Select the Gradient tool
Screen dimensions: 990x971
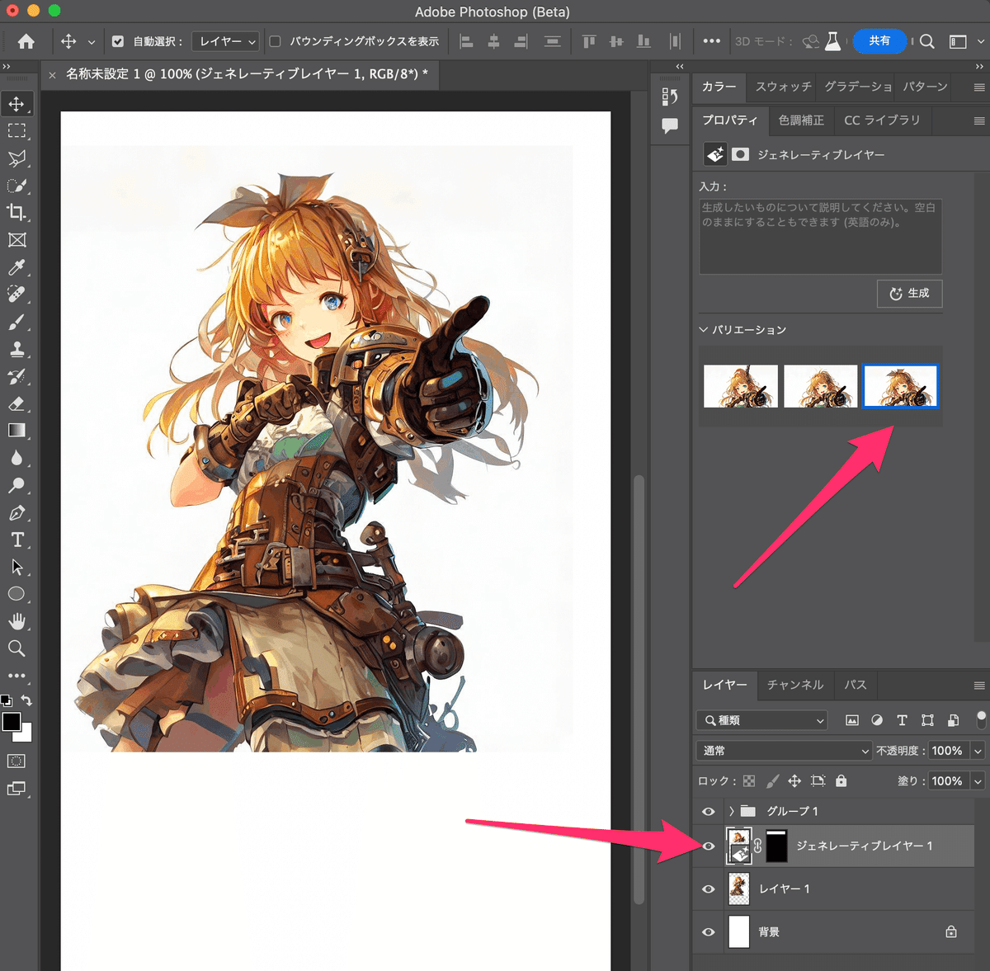point(18,430)
